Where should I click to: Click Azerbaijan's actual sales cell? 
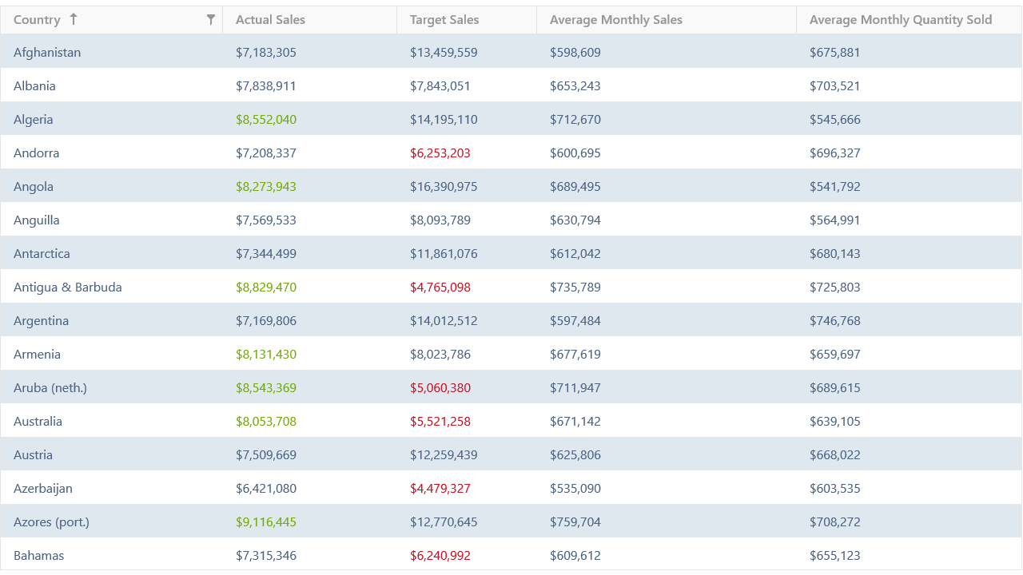[265, 489]
